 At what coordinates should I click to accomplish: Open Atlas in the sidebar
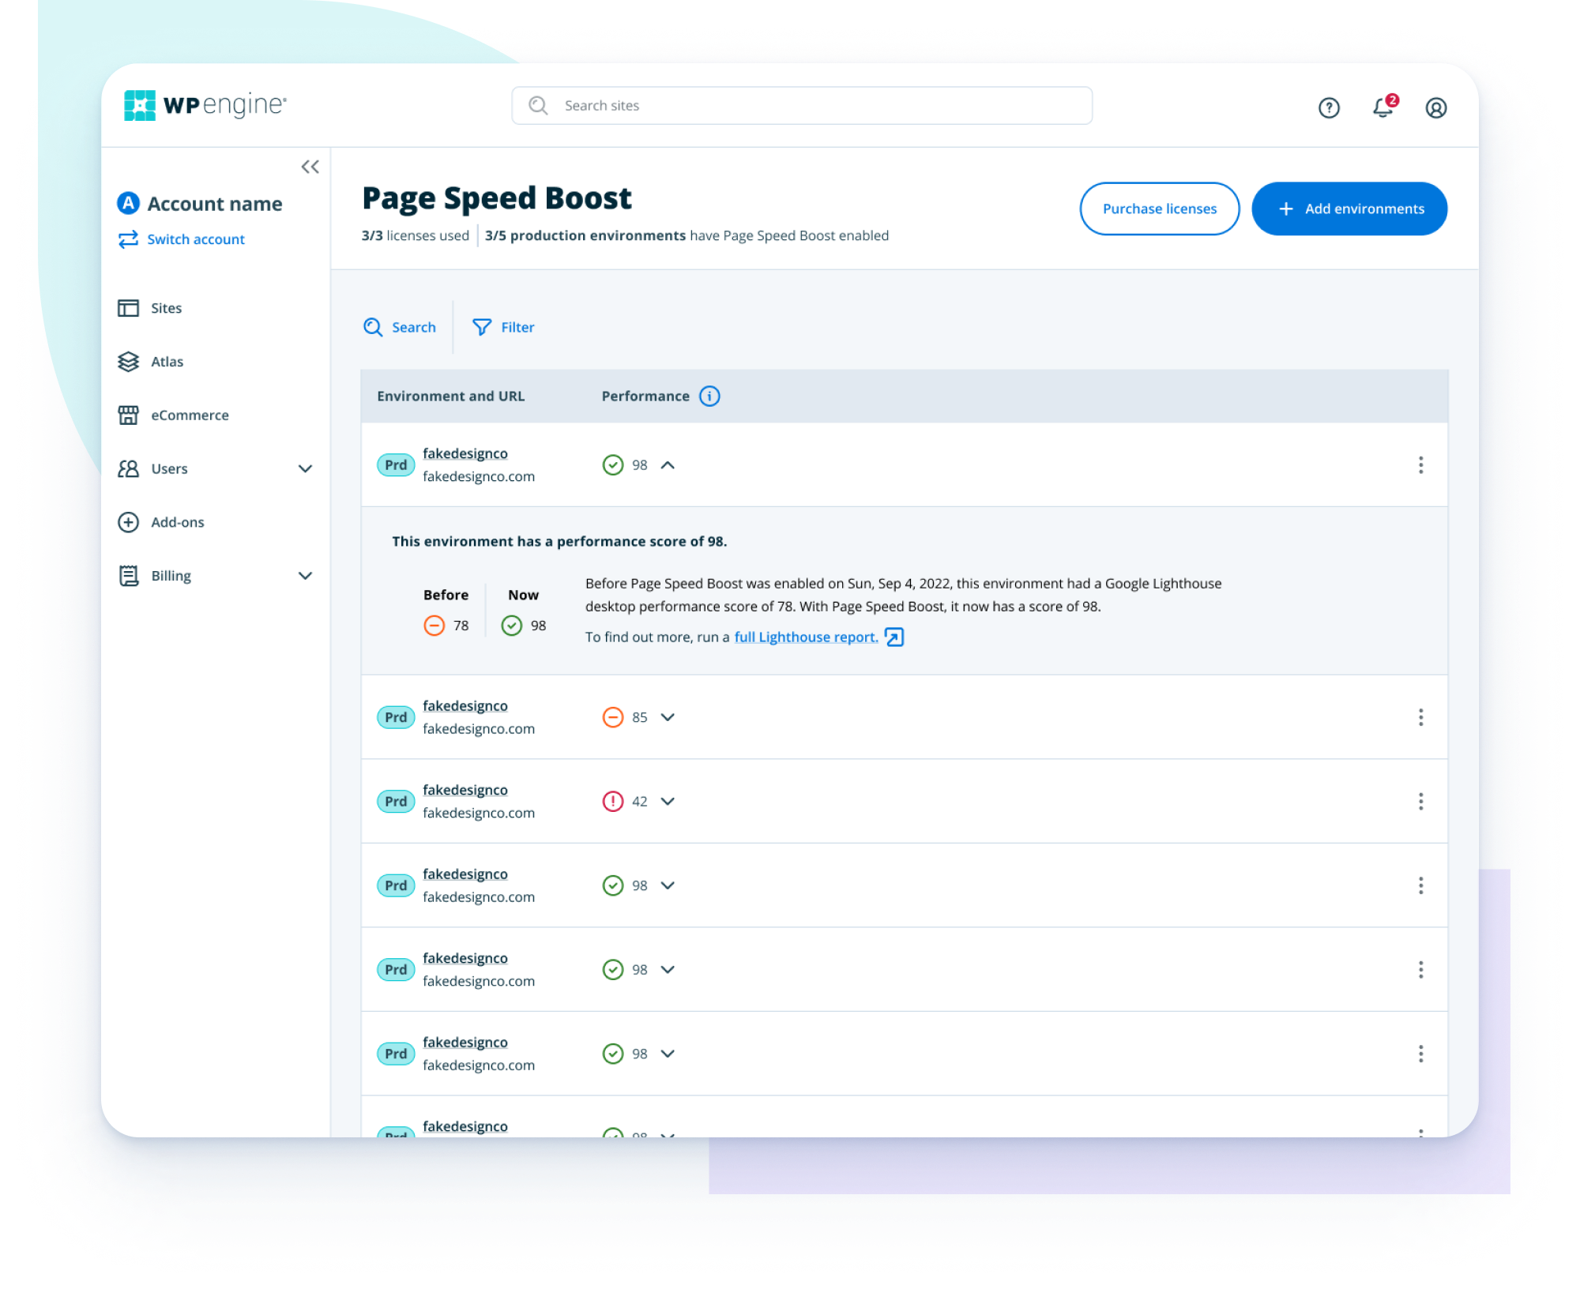167,362
